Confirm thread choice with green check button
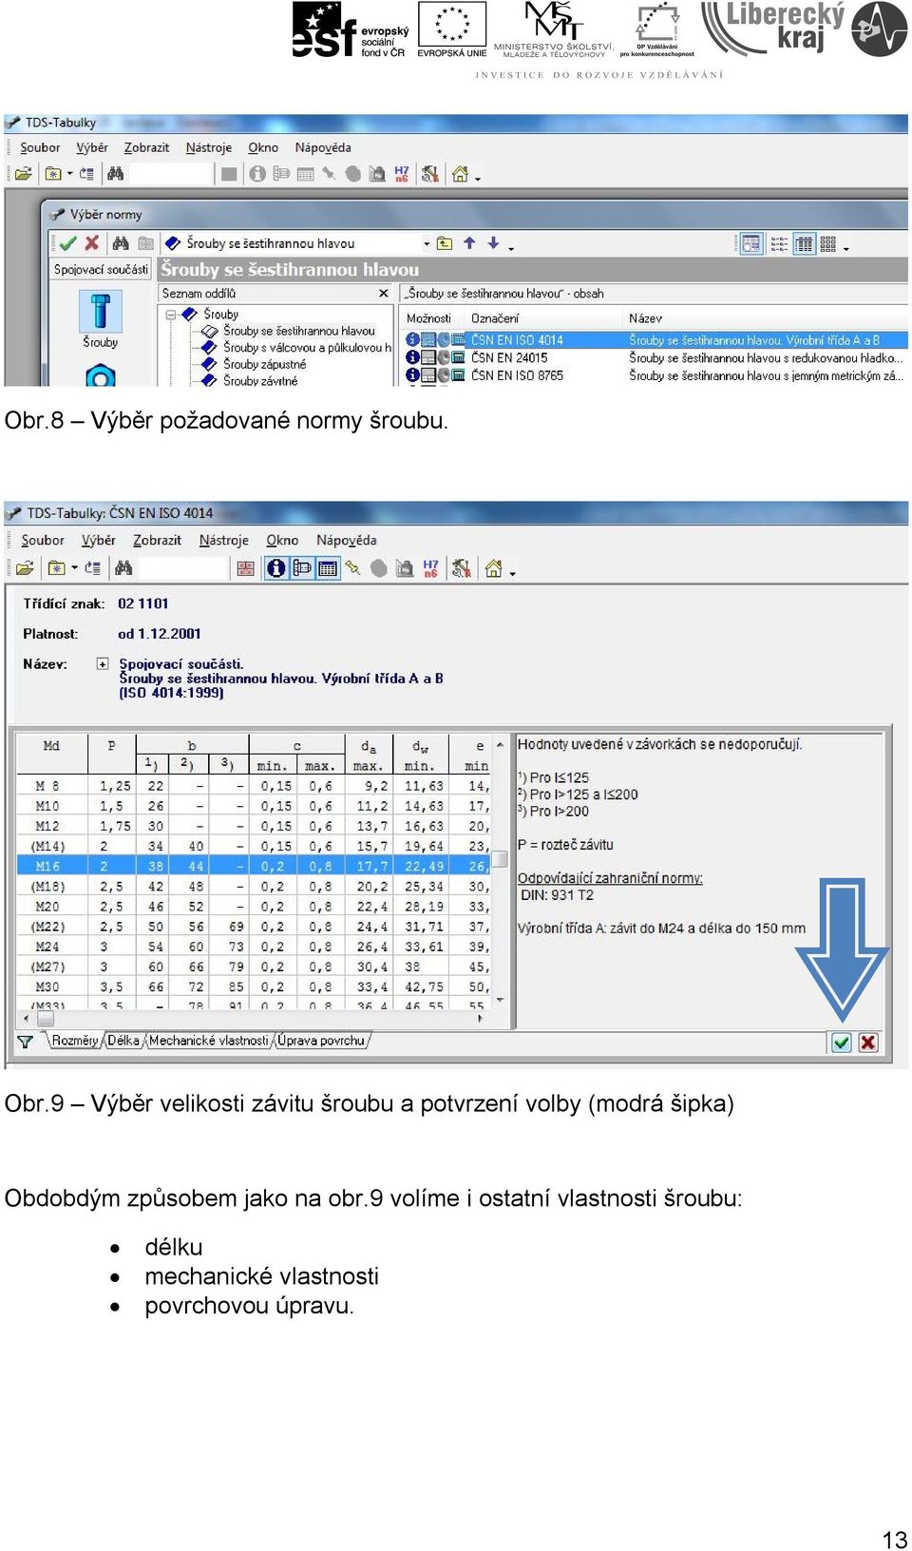 click(842, 1043)
